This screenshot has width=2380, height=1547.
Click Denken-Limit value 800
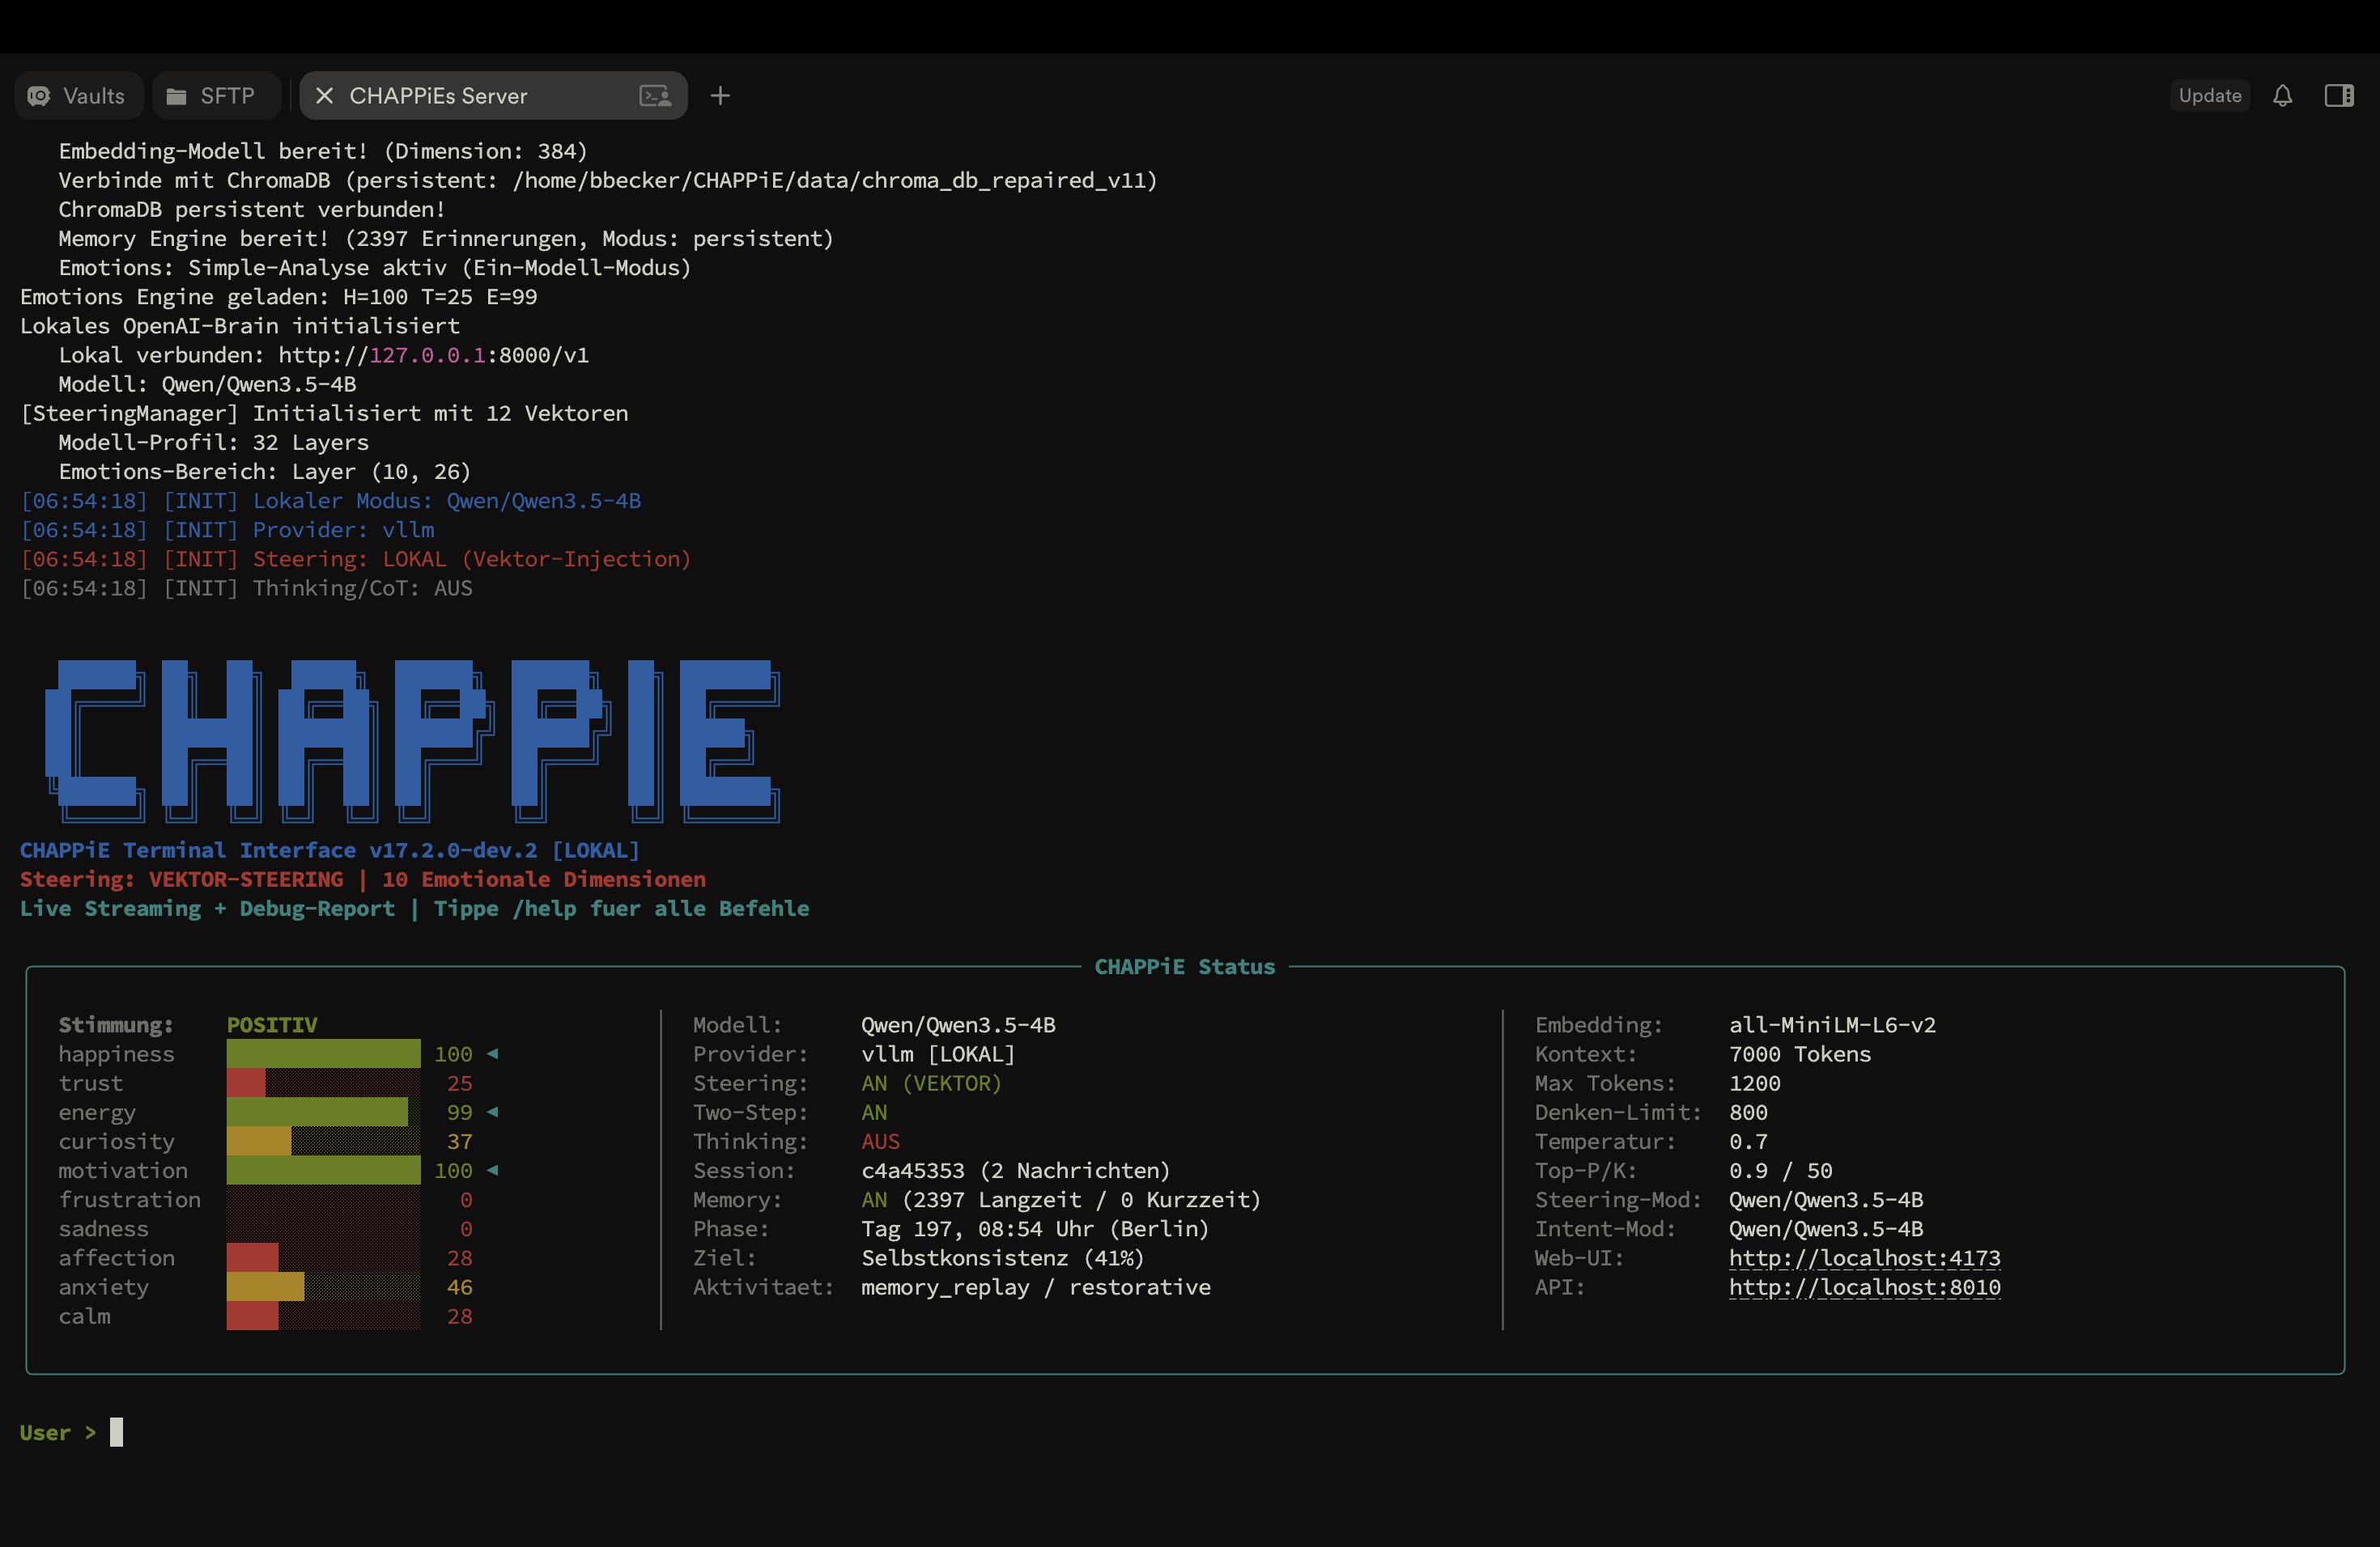coord(1749,1113)
